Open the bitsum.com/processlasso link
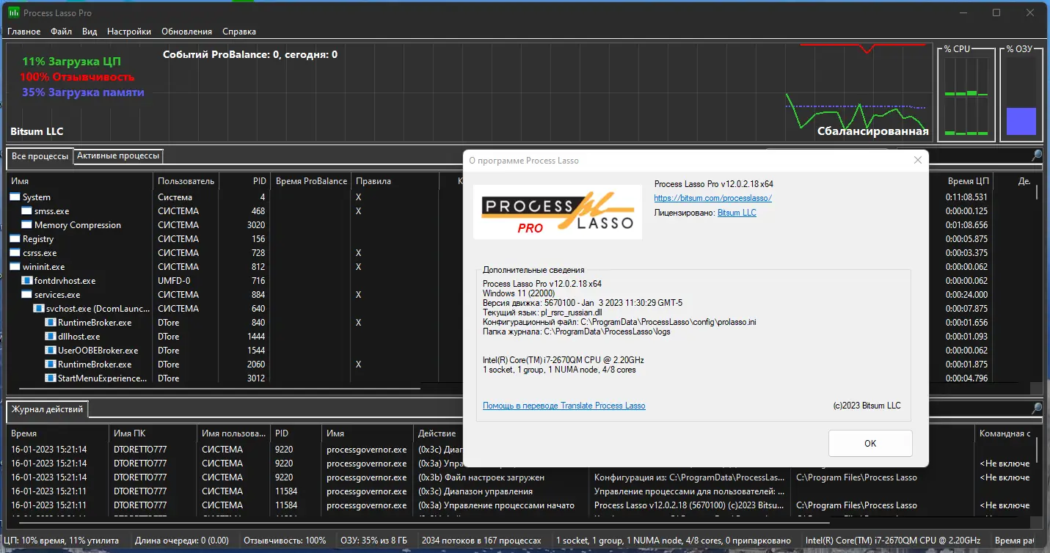 [x=712, y=198]
